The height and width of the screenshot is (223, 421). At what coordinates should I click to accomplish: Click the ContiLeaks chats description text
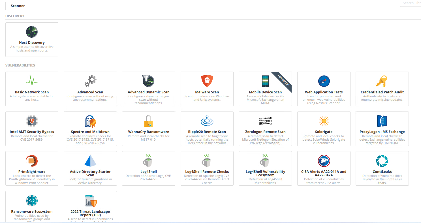(382, 179)
